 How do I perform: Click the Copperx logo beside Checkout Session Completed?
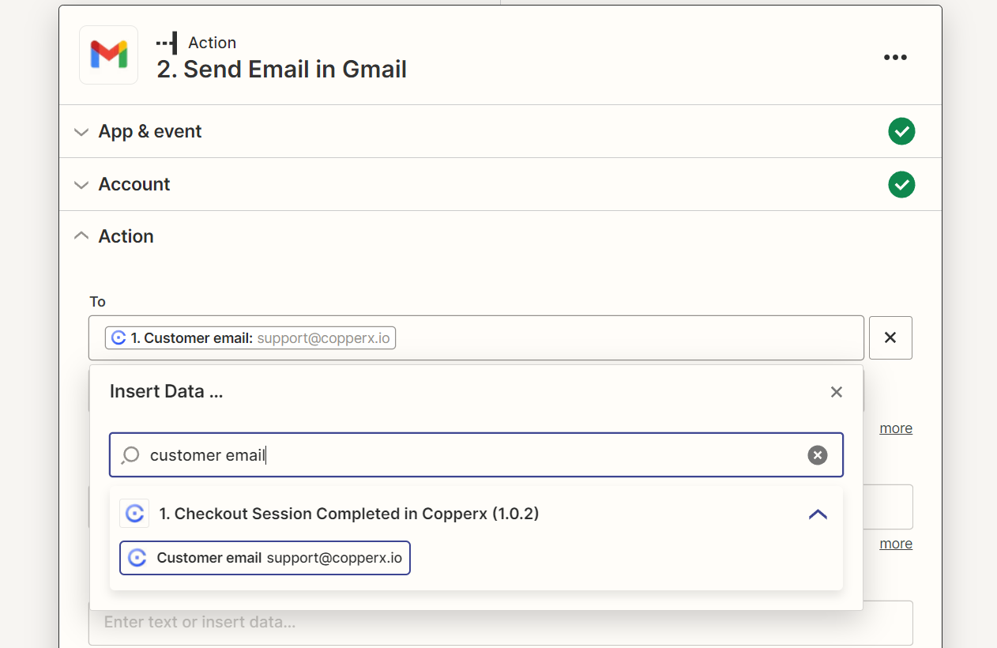point(134,514)
